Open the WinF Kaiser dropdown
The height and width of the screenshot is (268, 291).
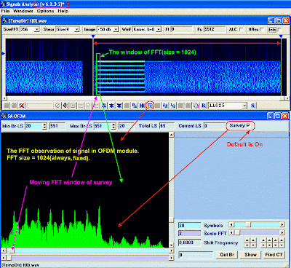click(159, 29)
